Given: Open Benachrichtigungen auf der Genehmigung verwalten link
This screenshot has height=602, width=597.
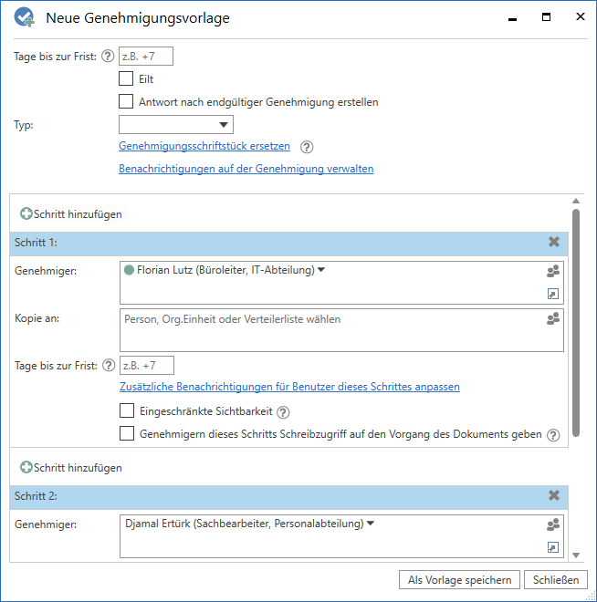Looking at the screenshot, I should [x=246, y=169].
